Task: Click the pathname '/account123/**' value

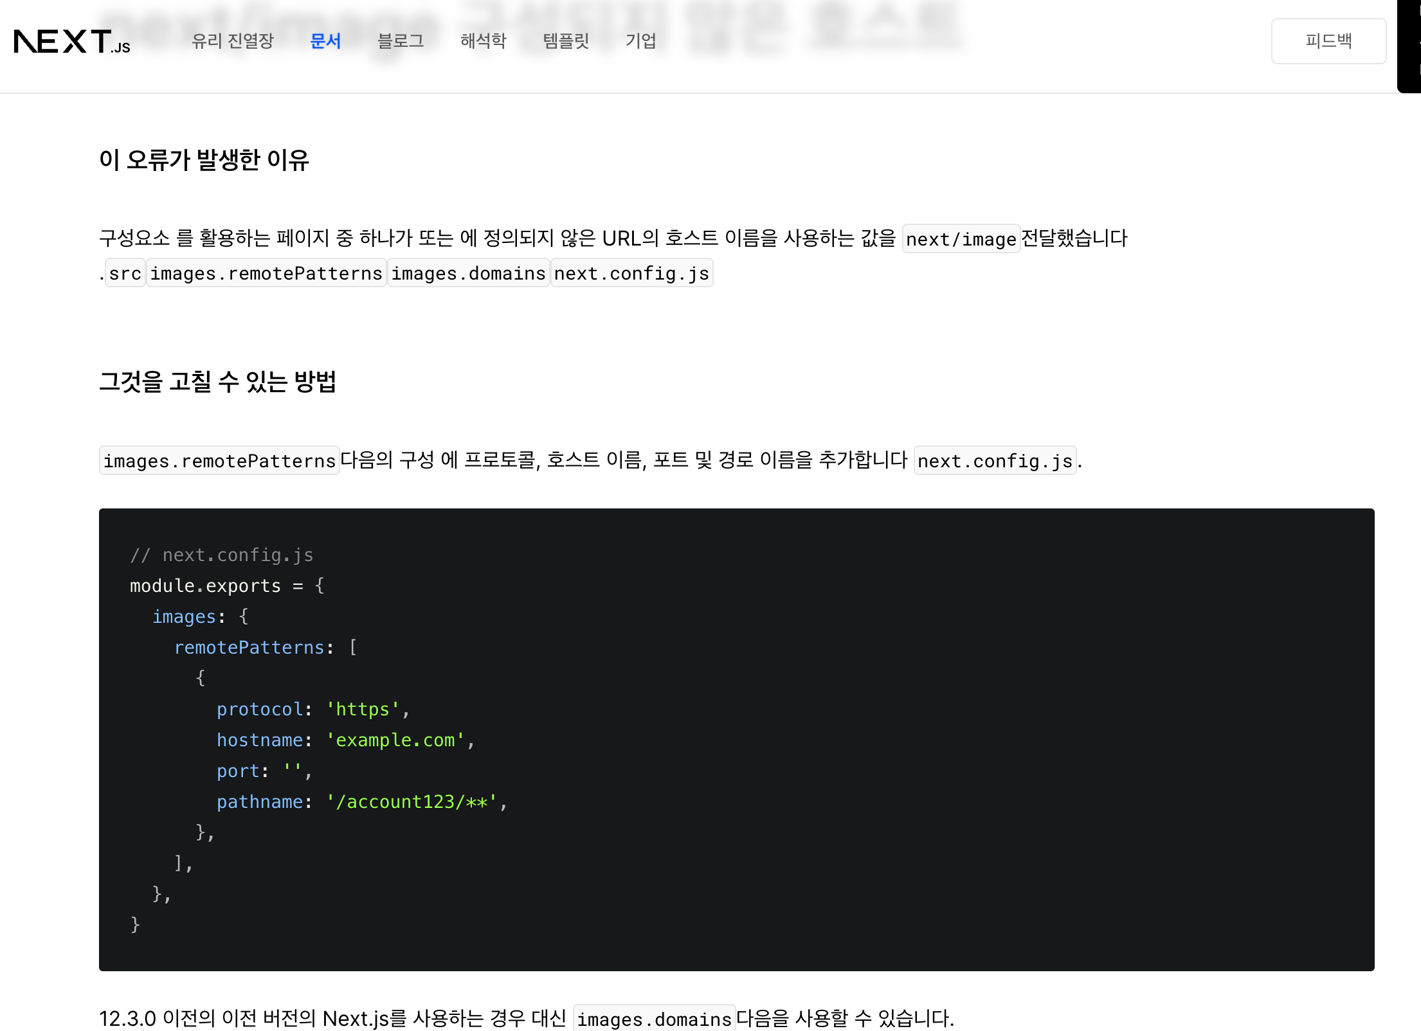Action: [x=412, y=802]
